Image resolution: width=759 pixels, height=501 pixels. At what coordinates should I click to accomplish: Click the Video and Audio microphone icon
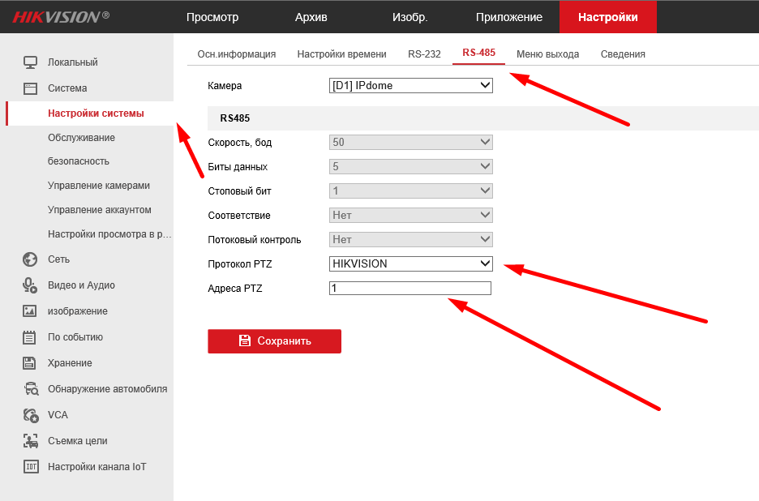pyautogui.click(x=31, y=285)
